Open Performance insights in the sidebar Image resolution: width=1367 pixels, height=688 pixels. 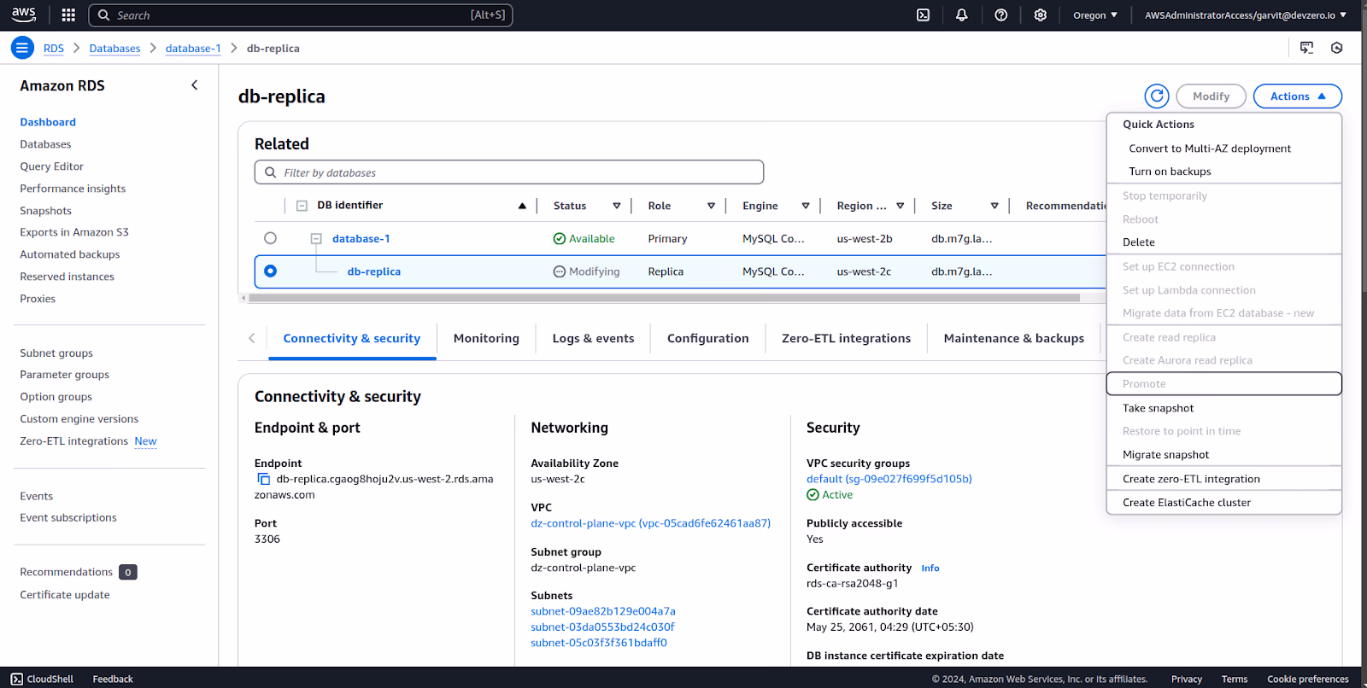73,189
